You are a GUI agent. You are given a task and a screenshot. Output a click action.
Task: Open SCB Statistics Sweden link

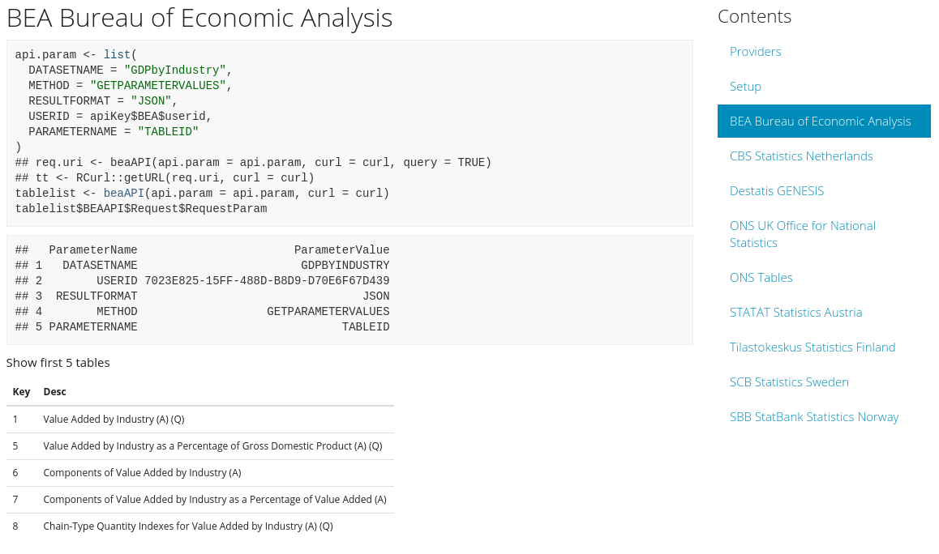pos(789,381)
